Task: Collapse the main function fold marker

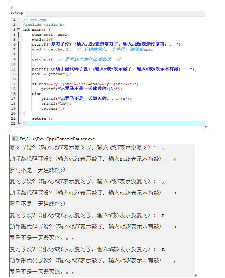Action: (19, 30)
